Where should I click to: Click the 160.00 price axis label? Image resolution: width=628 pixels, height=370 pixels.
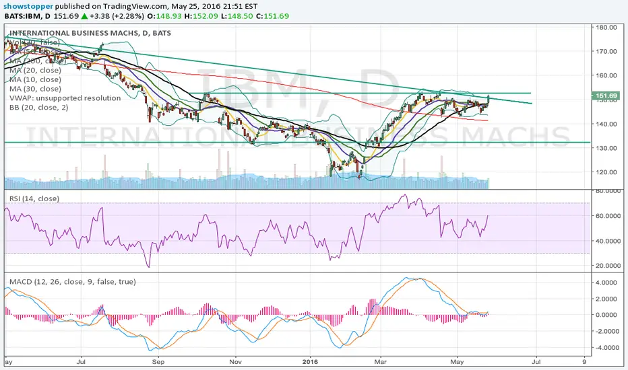pyautogui.click(x=606, y=75)
